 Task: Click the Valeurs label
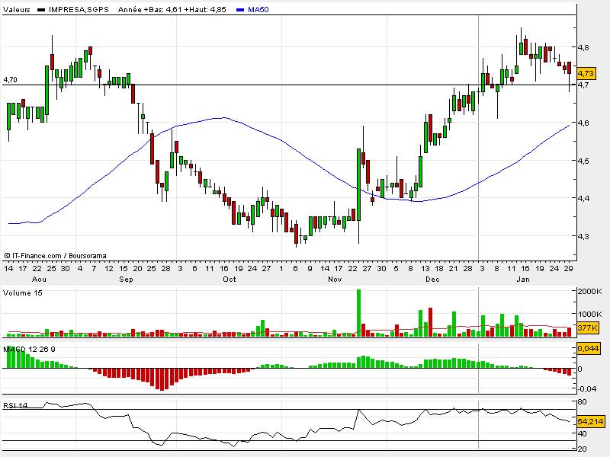pos(16,10)
